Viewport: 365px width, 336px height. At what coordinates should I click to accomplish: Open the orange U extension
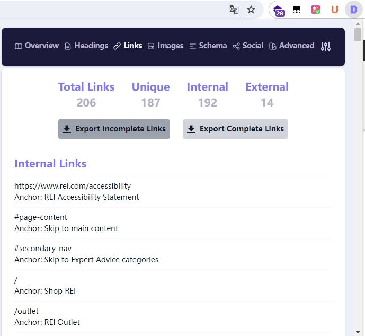tap(334, 10)
